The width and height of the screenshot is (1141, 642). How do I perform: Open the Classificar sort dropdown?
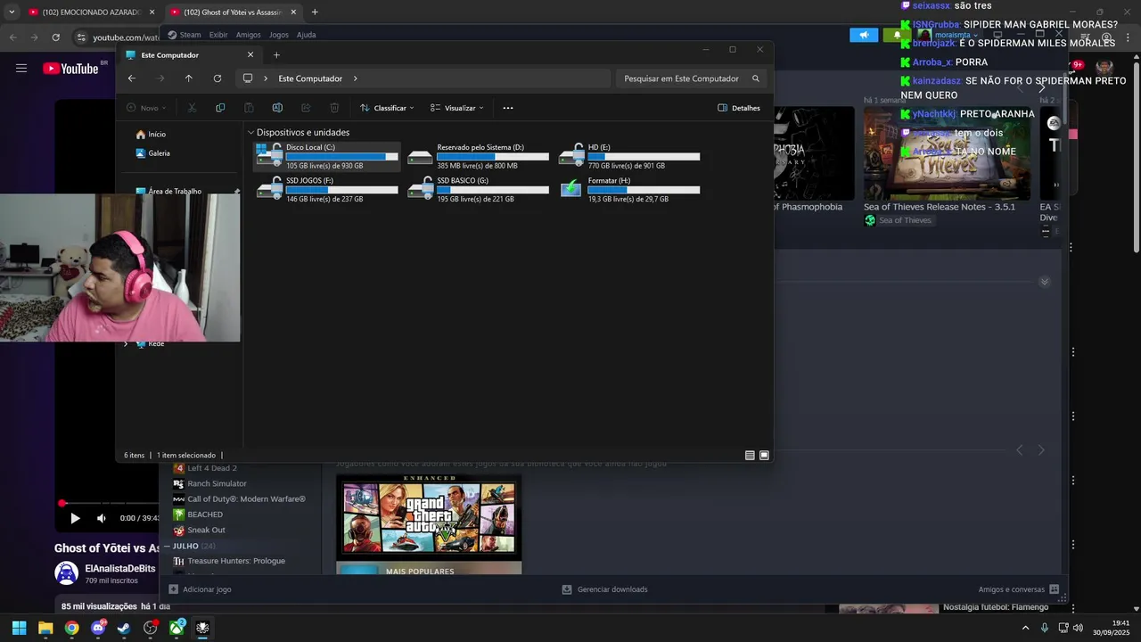click(387, 108)
